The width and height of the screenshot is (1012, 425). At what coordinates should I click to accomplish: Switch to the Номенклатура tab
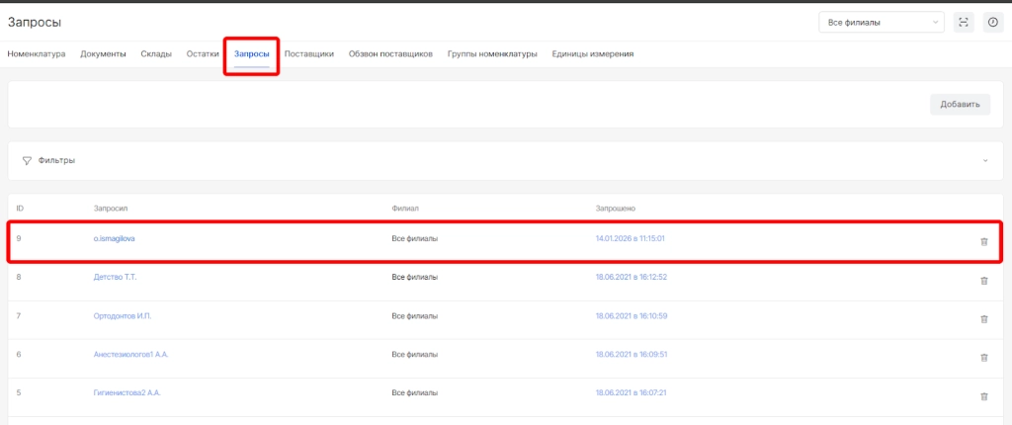coord(37,53)
